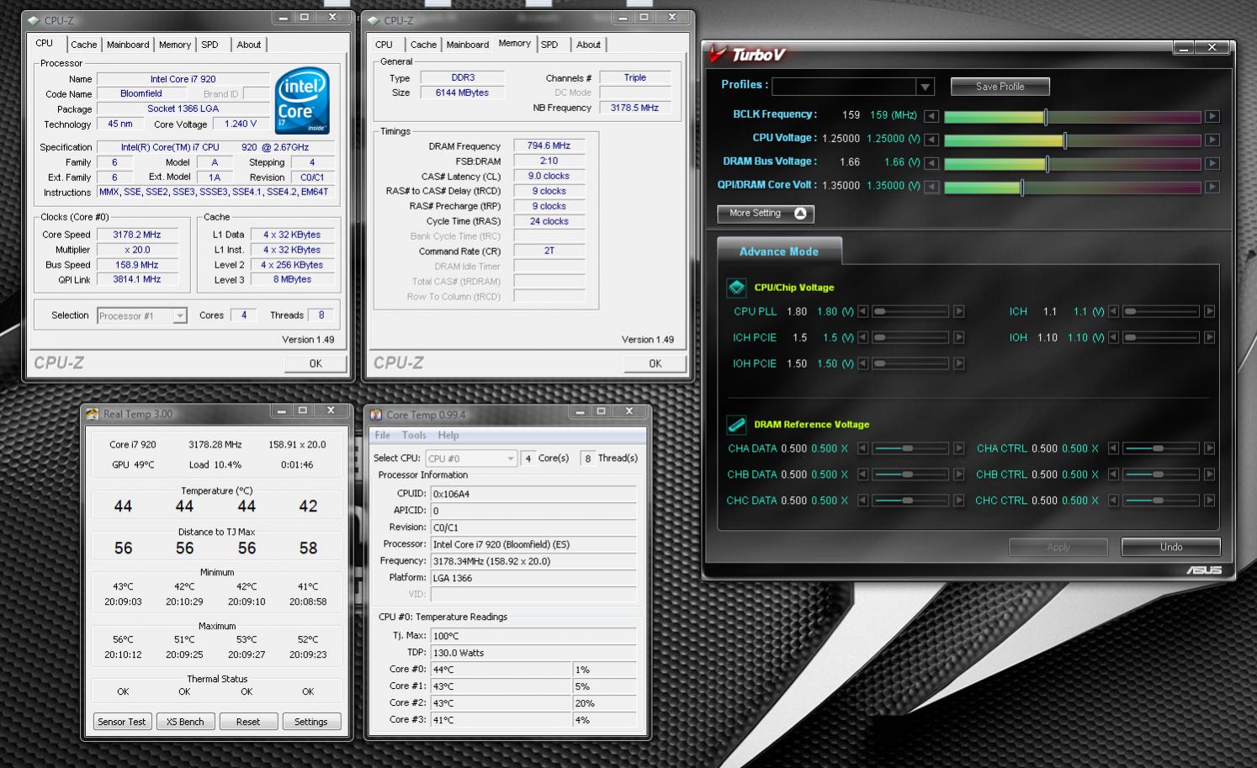Open About tab in the Memory CPU-Z window
Screen dimensions: 1257x768
click(588, 45)
